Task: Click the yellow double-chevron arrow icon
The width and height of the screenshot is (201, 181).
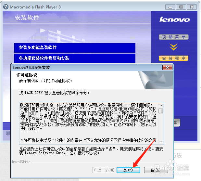Action: click(174, 47)
